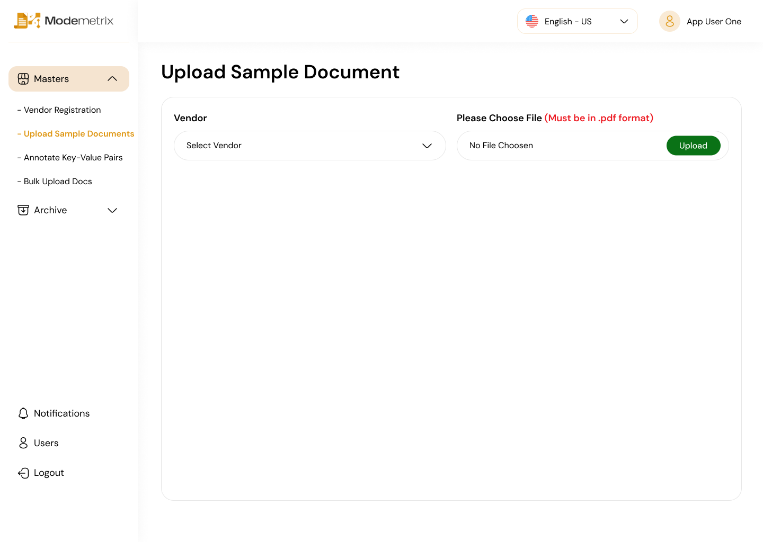Open Bulk Upload Docs

click(55, 182)
